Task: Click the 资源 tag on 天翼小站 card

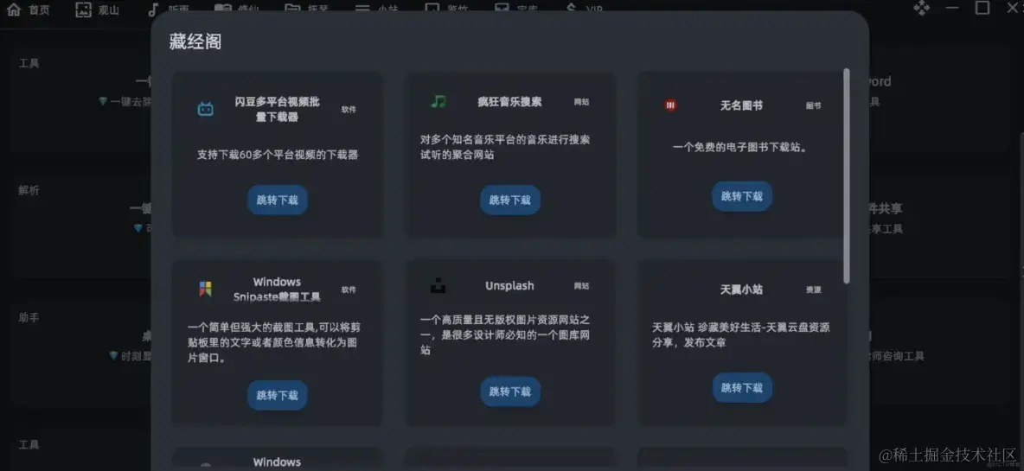Action: coord(813,289)
